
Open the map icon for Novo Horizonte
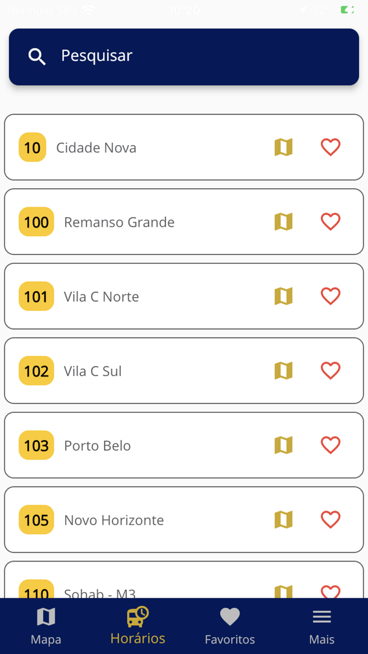click(283, 520)
